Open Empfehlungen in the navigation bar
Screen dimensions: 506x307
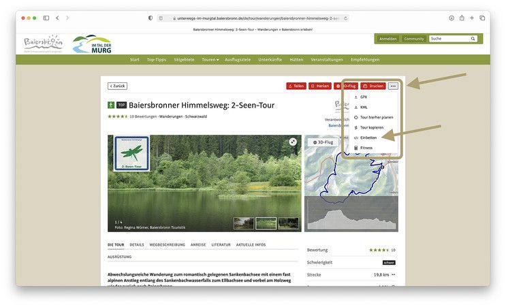coord(365,60)
